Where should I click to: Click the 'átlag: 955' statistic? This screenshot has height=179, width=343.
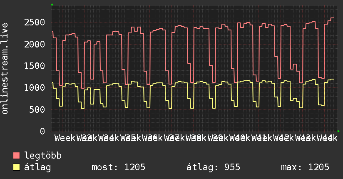(213, 167)
